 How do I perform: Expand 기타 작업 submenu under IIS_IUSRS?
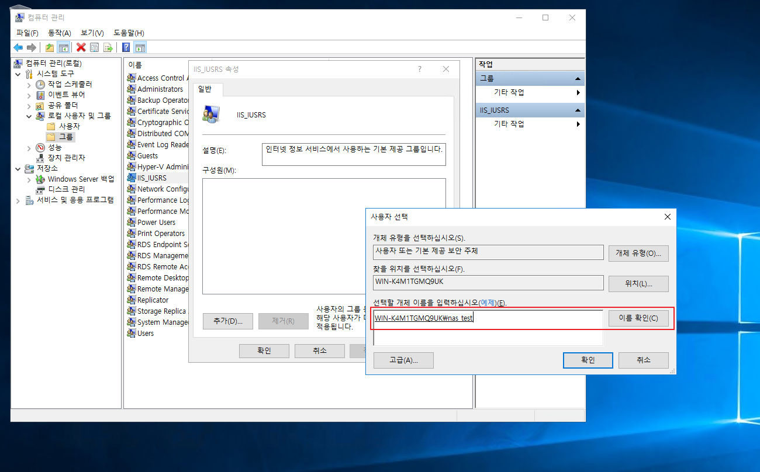[x=578, y=124]
